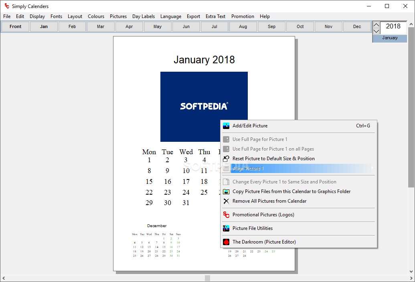Switch to the Mar page
This screenshot has width=415, height=282.
coord(101,26)
